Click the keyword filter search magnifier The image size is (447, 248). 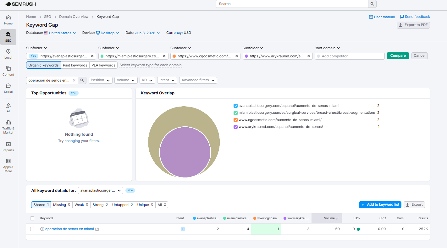[82, 80]
